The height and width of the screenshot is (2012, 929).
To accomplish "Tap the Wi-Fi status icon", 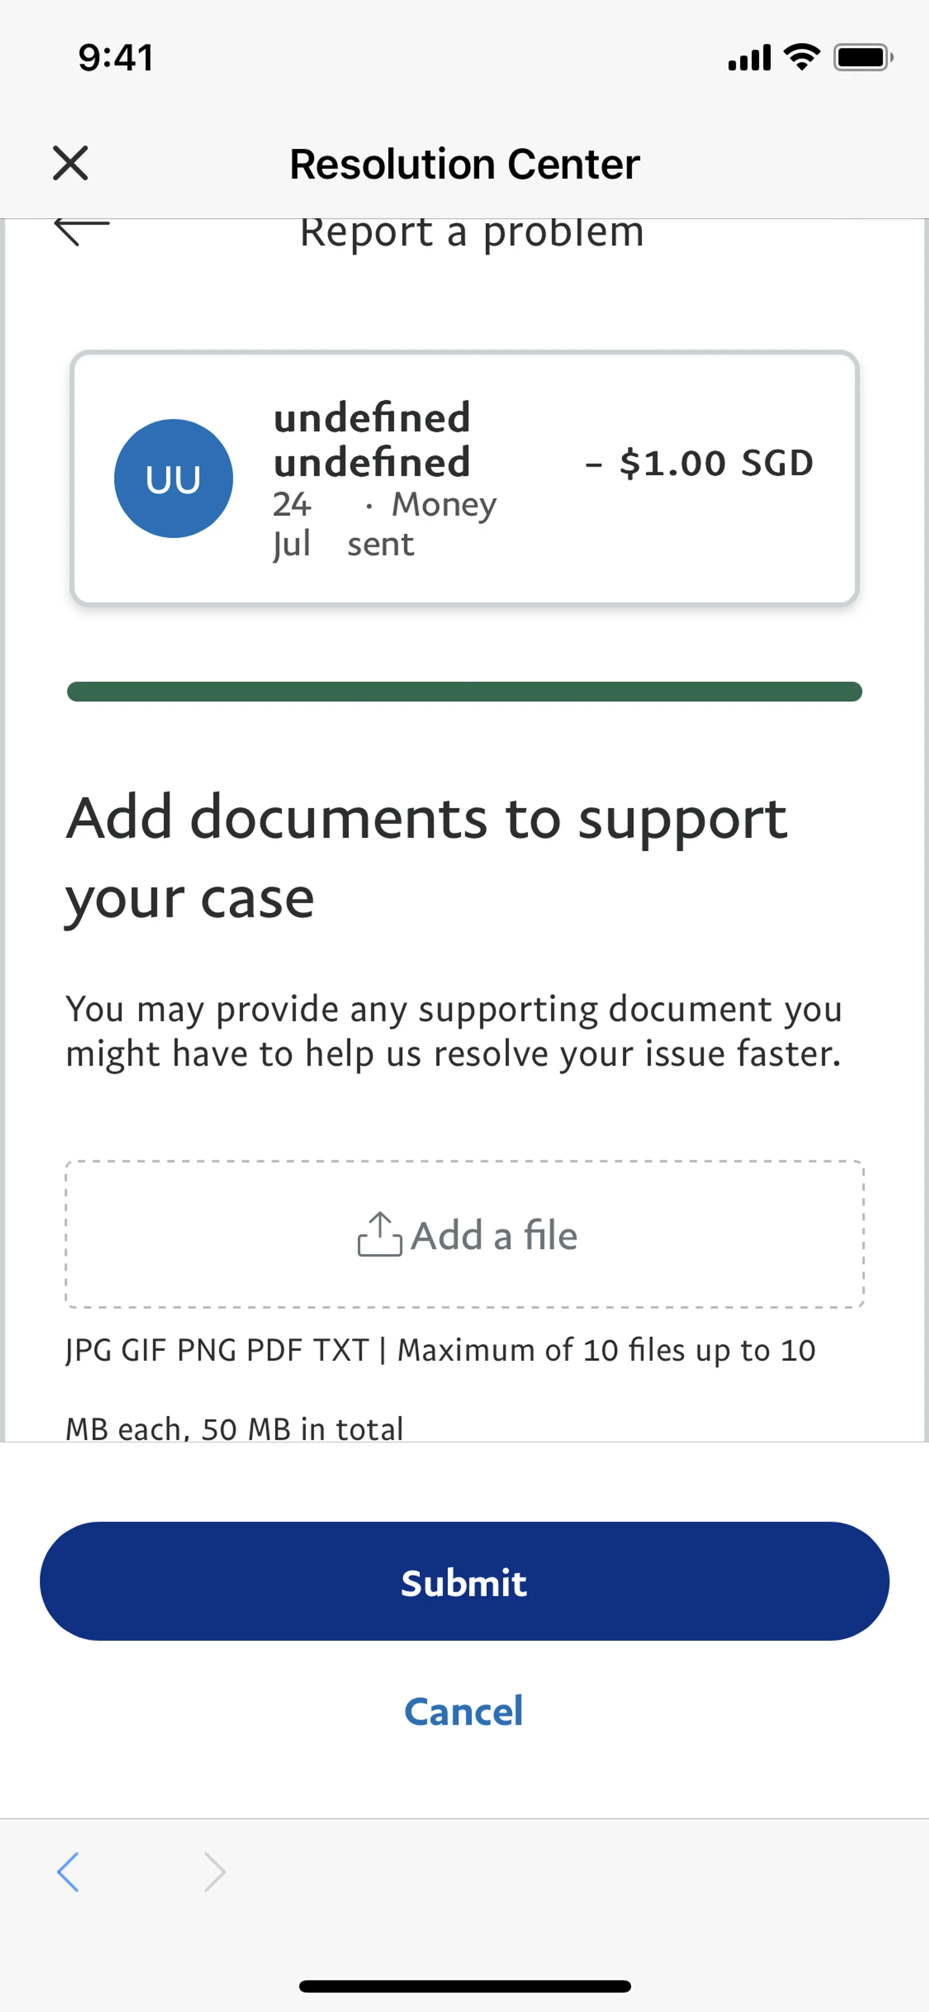I will click(802, 57).
